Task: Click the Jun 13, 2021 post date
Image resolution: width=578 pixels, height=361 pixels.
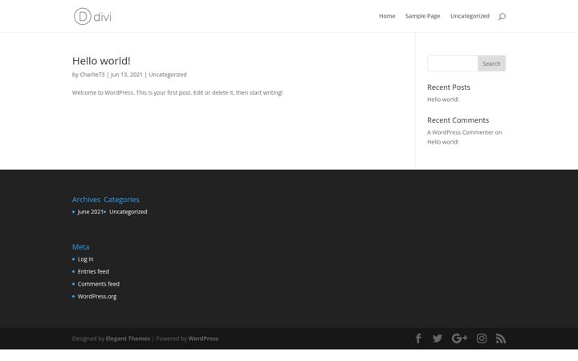Action: coord(127,75)
